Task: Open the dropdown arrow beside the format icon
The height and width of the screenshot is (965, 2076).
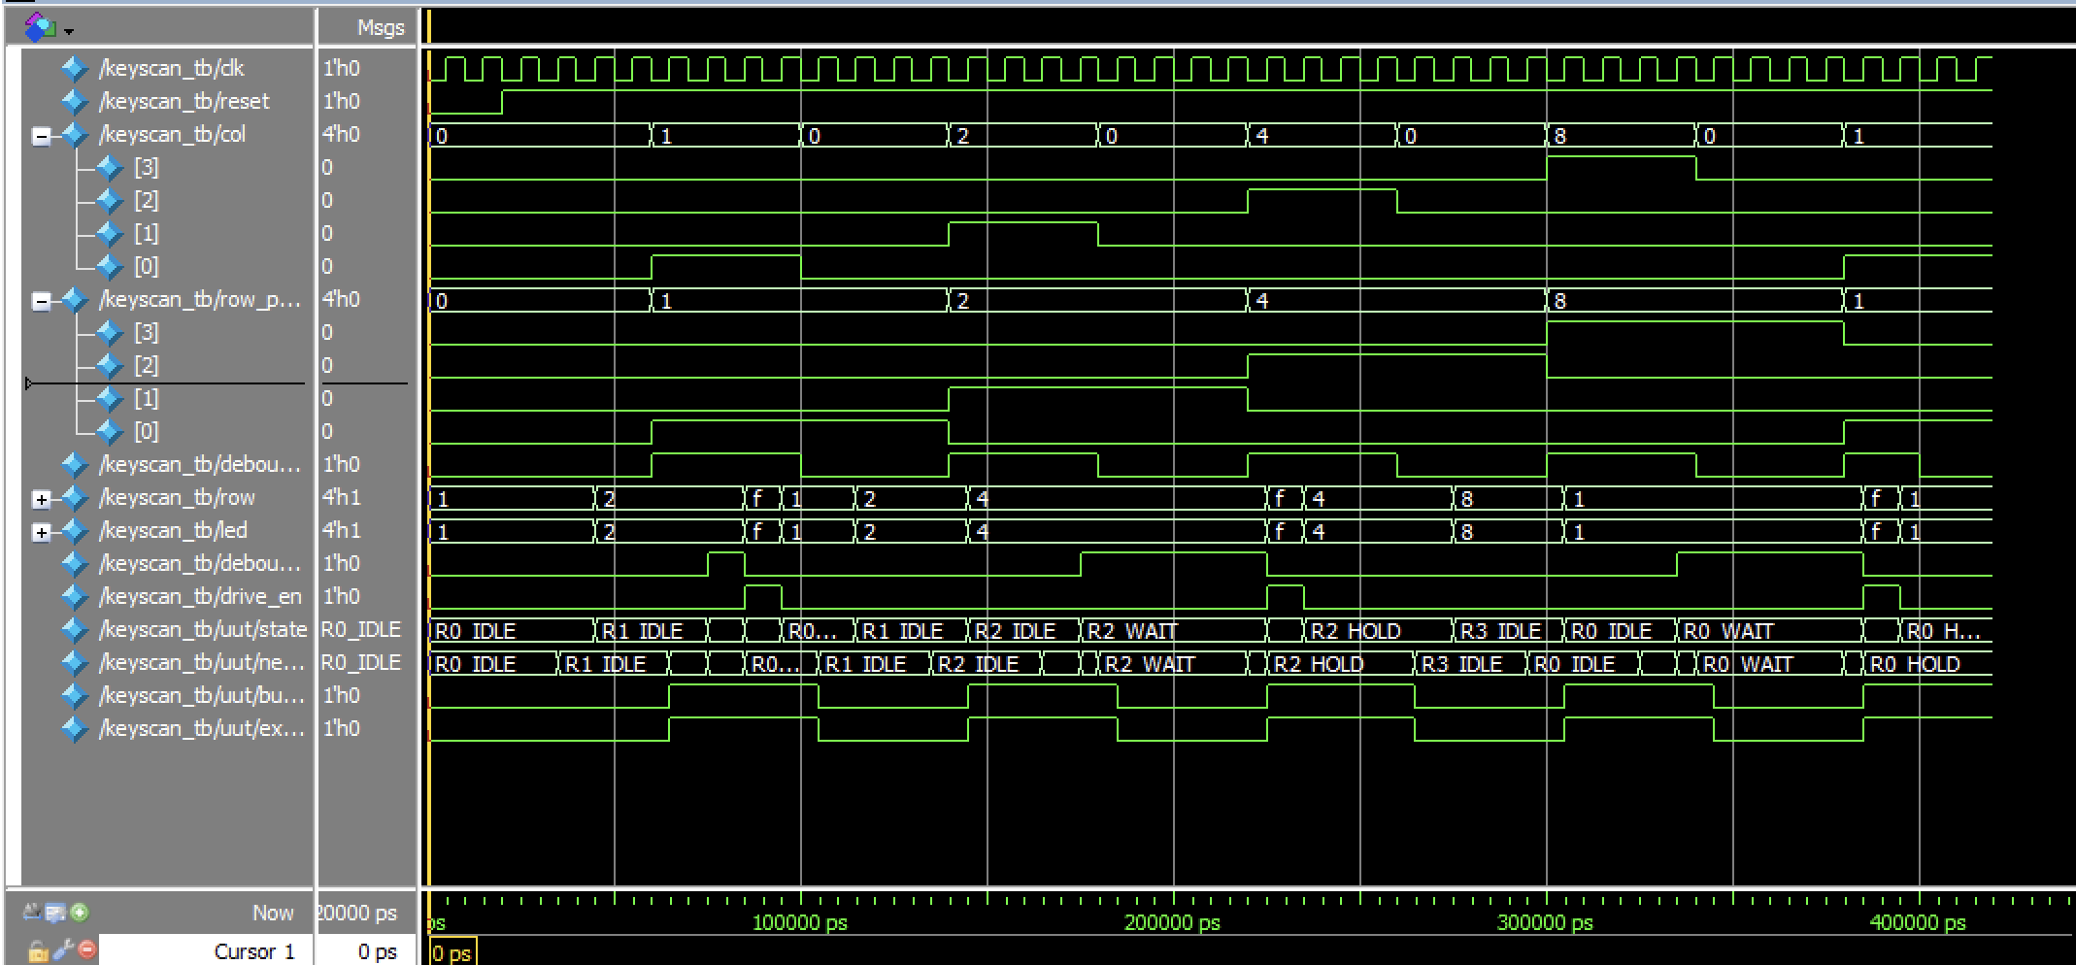Action: (x=69, y=31)
